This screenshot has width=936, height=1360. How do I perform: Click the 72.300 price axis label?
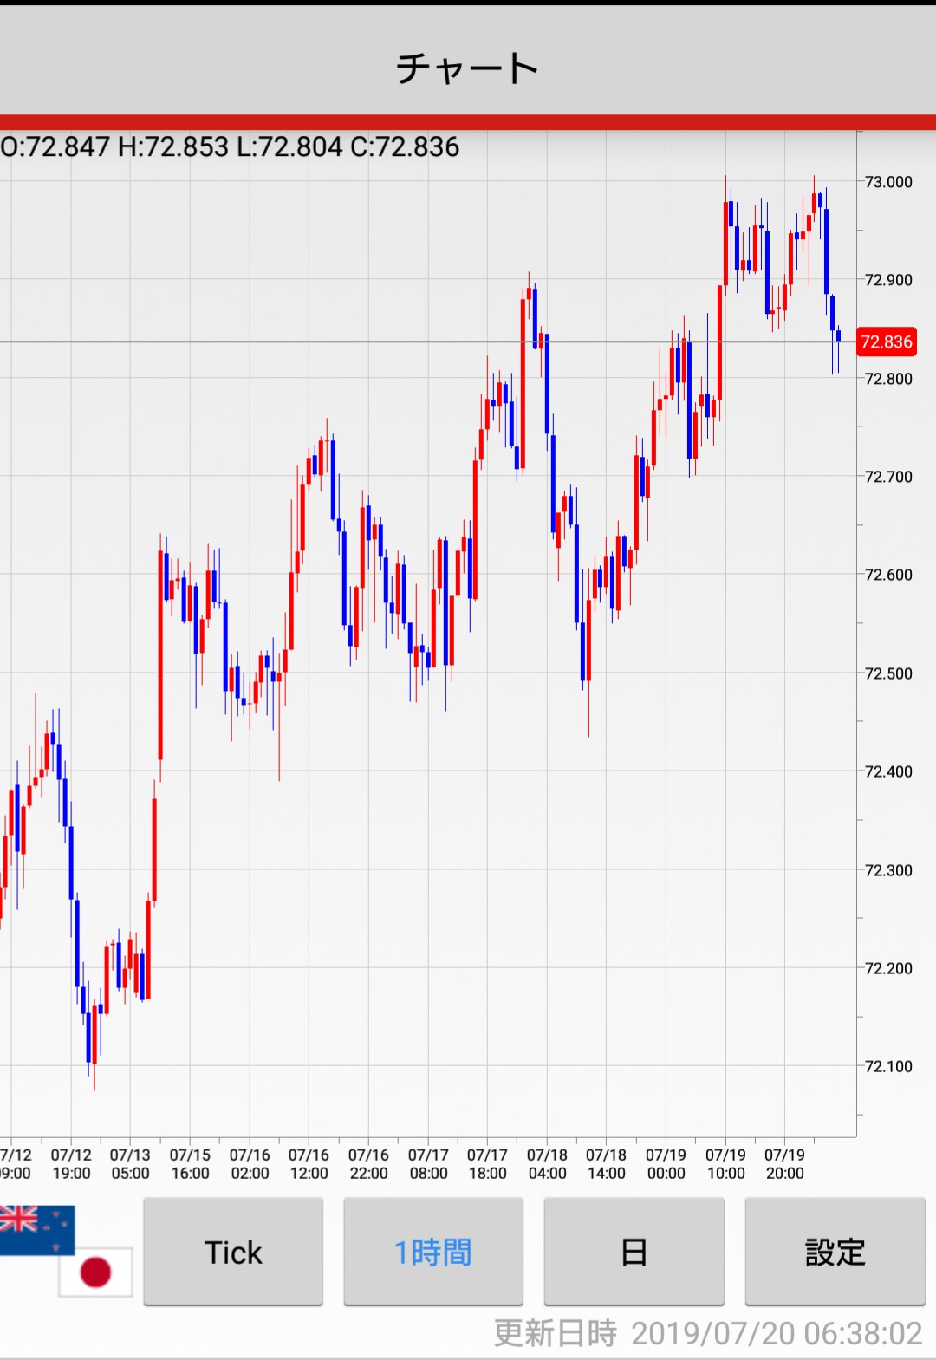[x=888, y=870]
